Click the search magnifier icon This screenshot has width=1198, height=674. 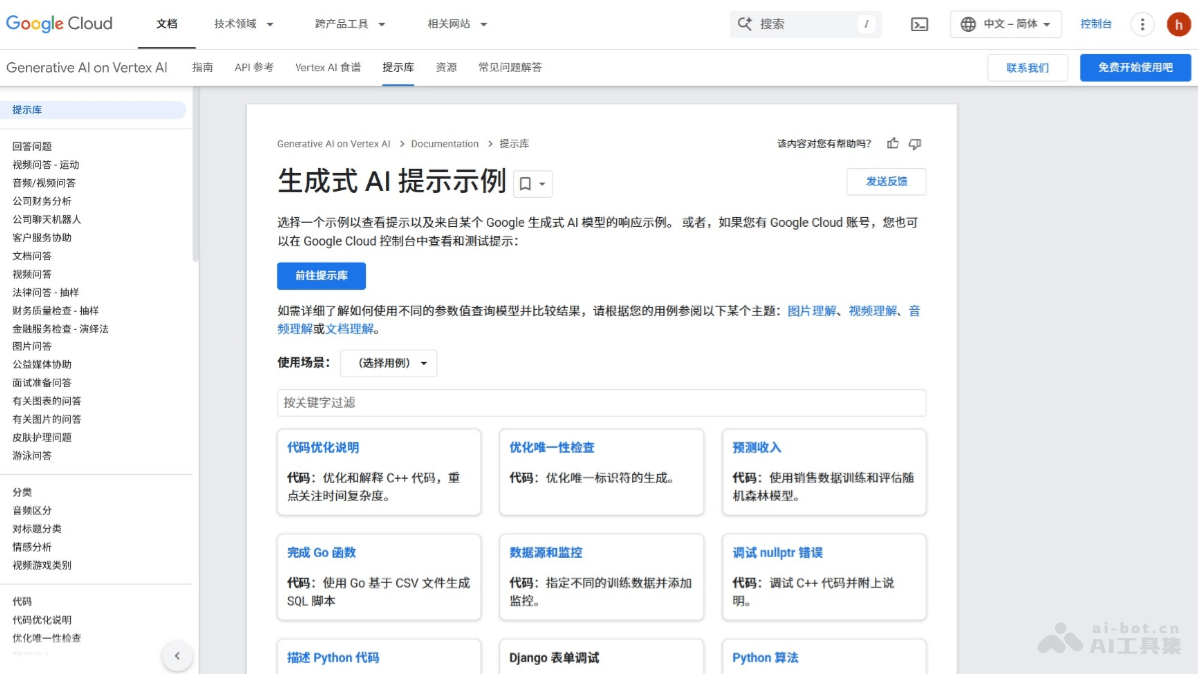745,23
